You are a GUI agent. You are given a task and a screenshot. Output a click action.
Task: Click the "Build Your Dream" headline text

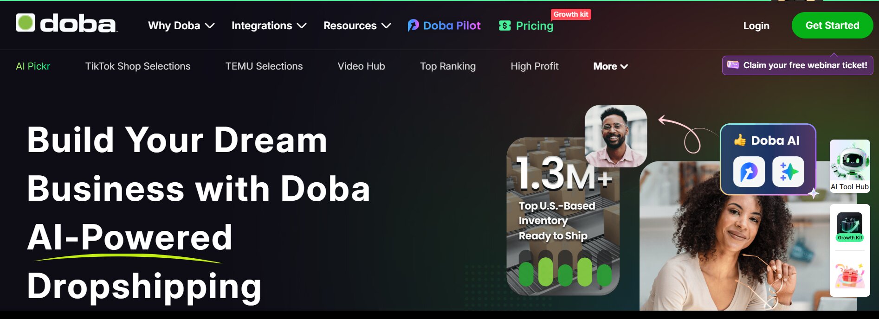tap(177, 140)
